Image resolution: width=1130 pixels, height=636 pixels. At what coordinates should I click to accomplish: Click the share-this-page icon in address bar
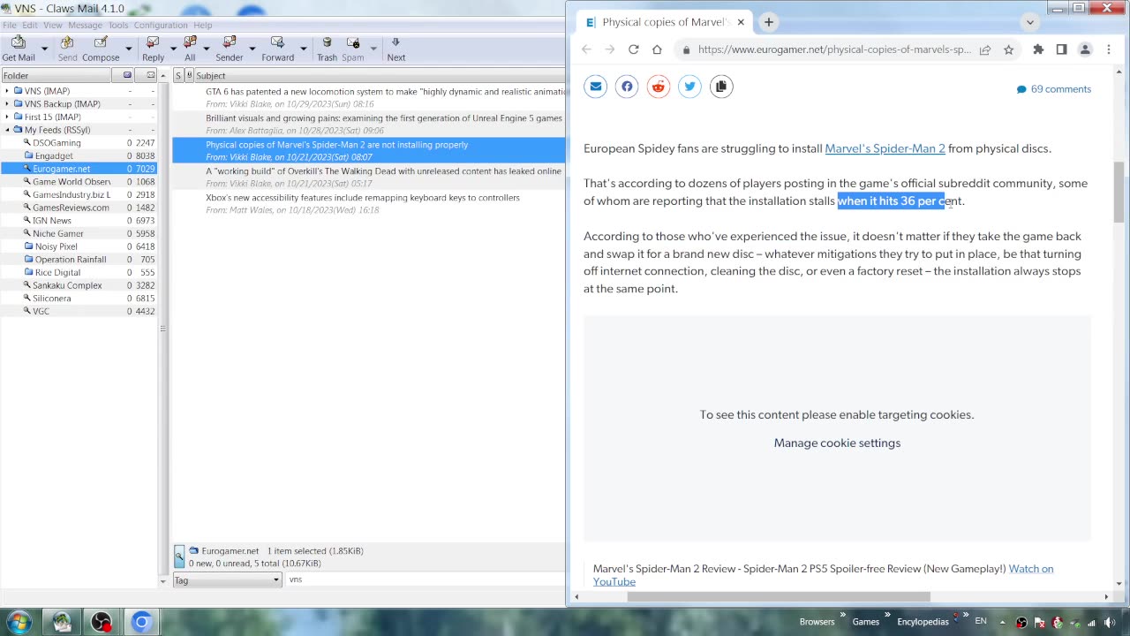click(x=985, y=49)
